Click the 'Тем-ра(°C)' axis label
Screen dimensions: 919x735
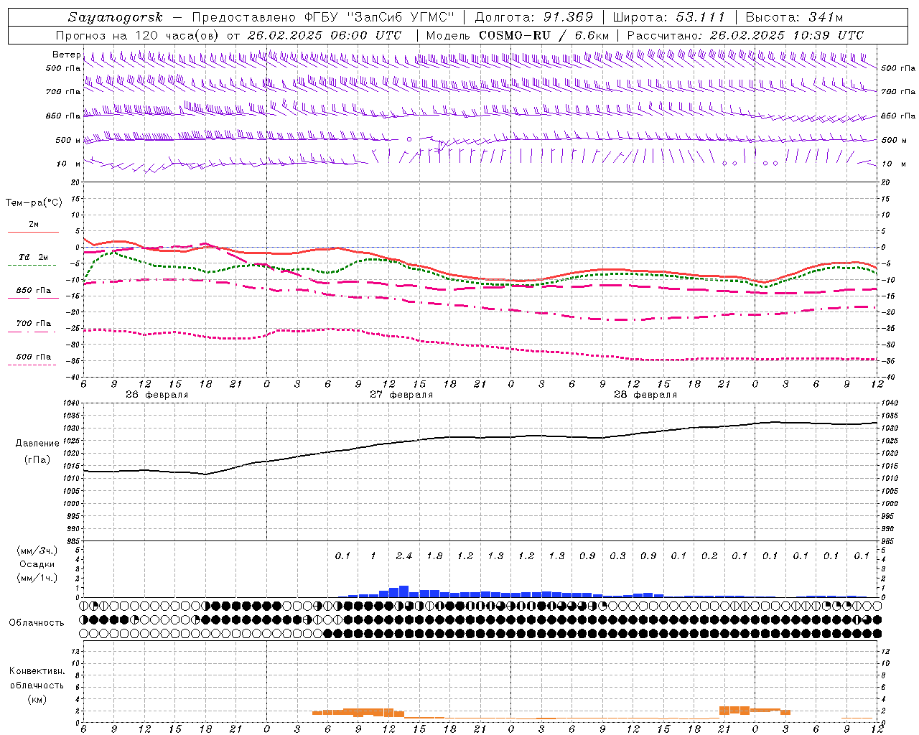click(x=34, y=203)
